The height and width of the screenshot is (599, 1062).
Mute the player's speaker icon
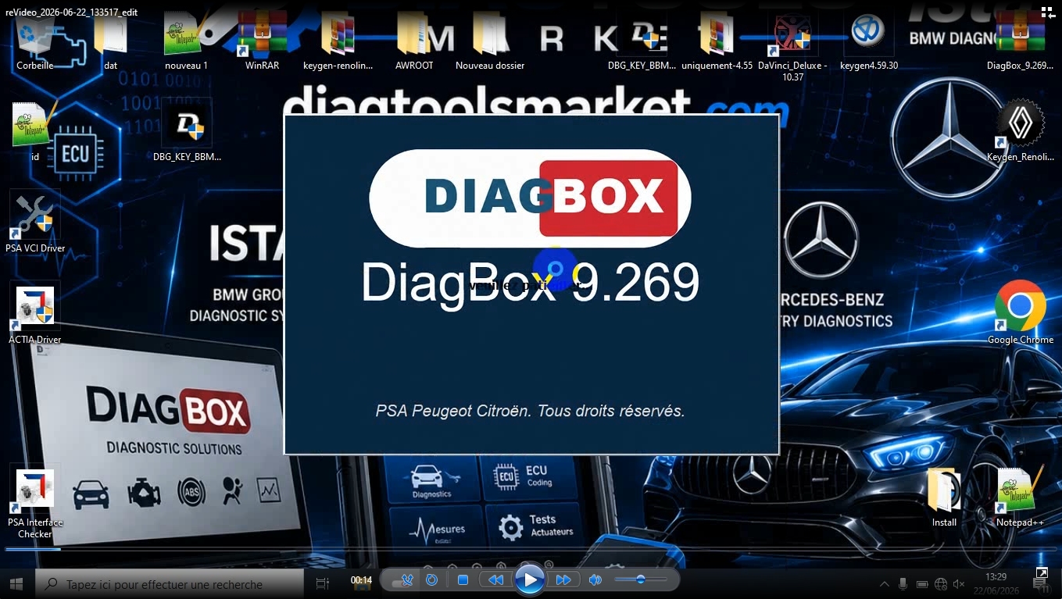tap(595, 580)
